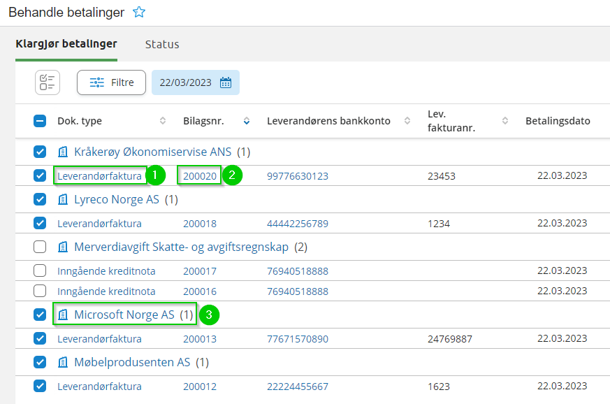Check the Merverdiavgift Skatte- og avgiftsregnskap group checkbox

[x=40, y=247]
